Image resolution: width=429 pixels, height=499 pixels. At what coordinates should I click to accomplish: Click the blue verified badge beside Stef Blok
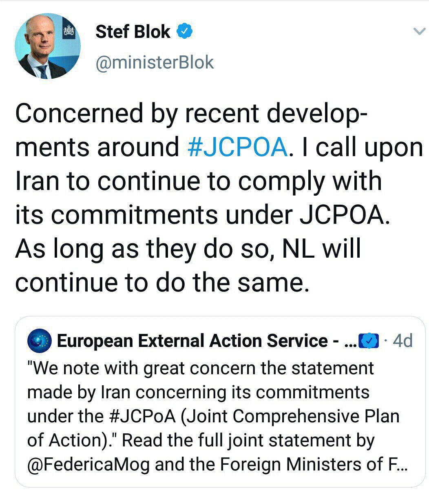[x=184, y=31]
